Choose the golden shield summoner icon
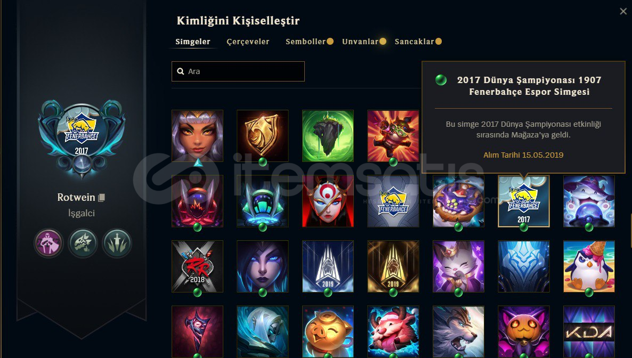The width and height of the screenshot is (632, 358). tap(262, 136)
